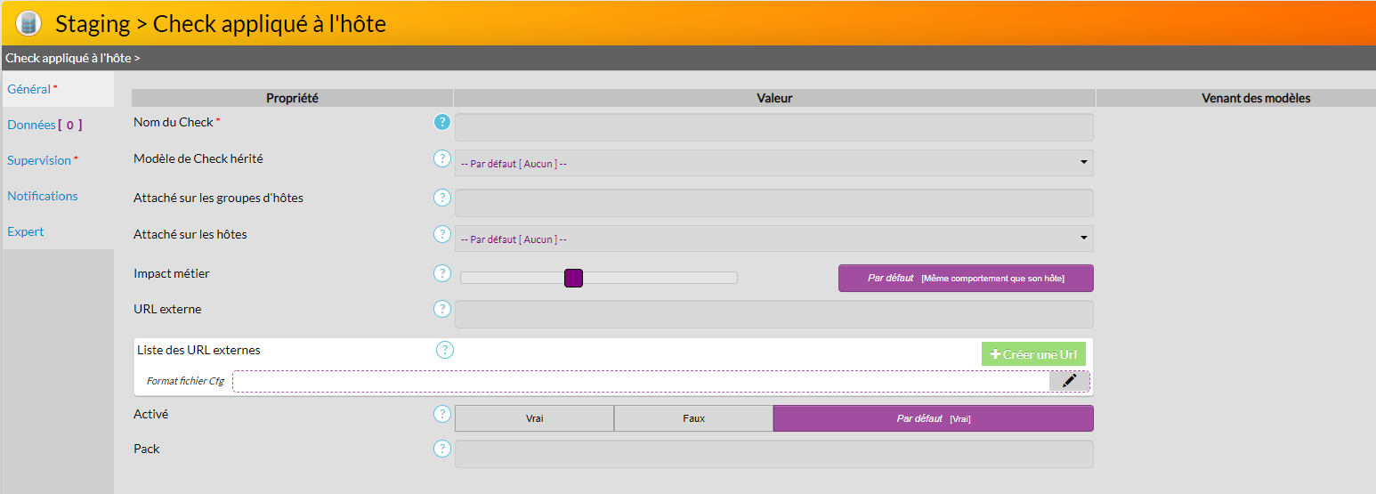Click the help icon beside Nom du Check
This screenshot has height=494, width=1376.
(x=442, y=122)
